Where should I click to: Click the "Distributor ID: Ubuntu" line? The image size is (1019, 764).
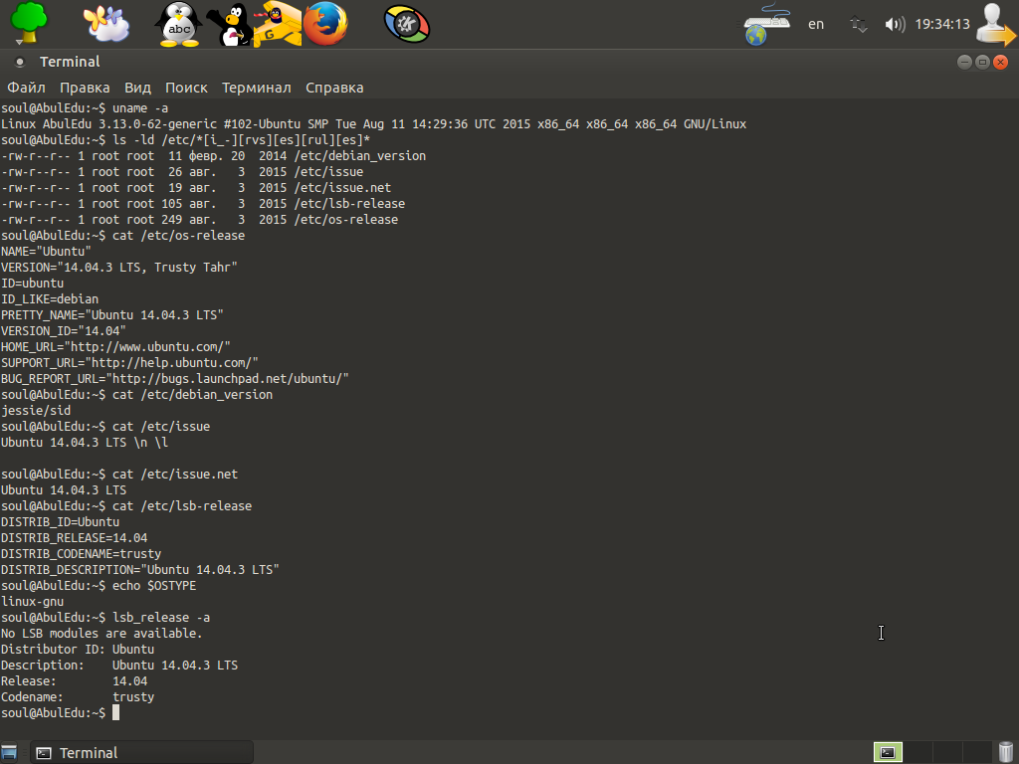pyautogui.click(x=78, y=649)
